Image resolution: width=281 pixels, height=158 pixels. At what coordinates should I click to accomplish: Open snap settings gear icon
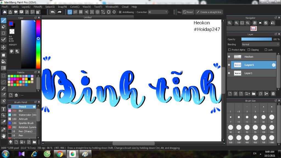pyautogui.click(x=114, y=12)
